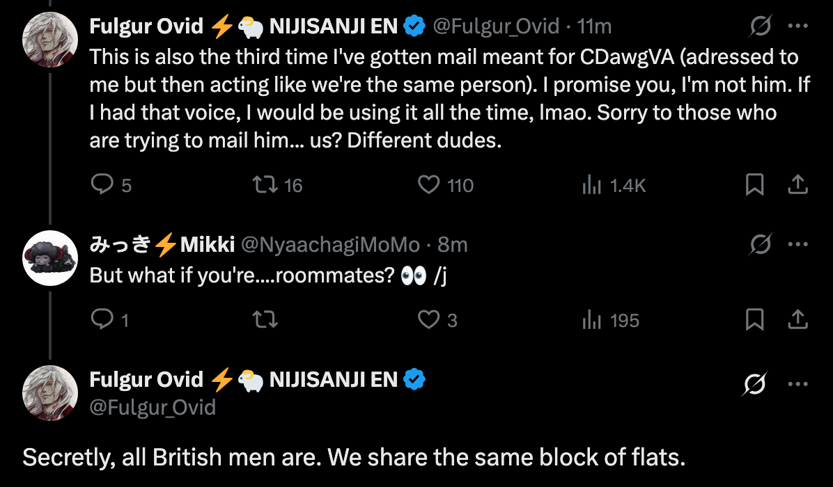Image resolution: width=833 pixels, height=487 pixels.
Task: Bookmark Mikki's roommates reply
Action: (755, 320)
